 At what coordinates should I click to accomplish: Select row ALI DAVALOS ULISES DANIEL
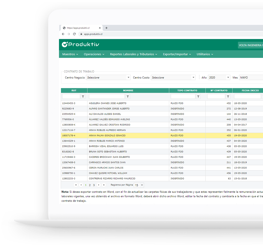coord(162,114)
